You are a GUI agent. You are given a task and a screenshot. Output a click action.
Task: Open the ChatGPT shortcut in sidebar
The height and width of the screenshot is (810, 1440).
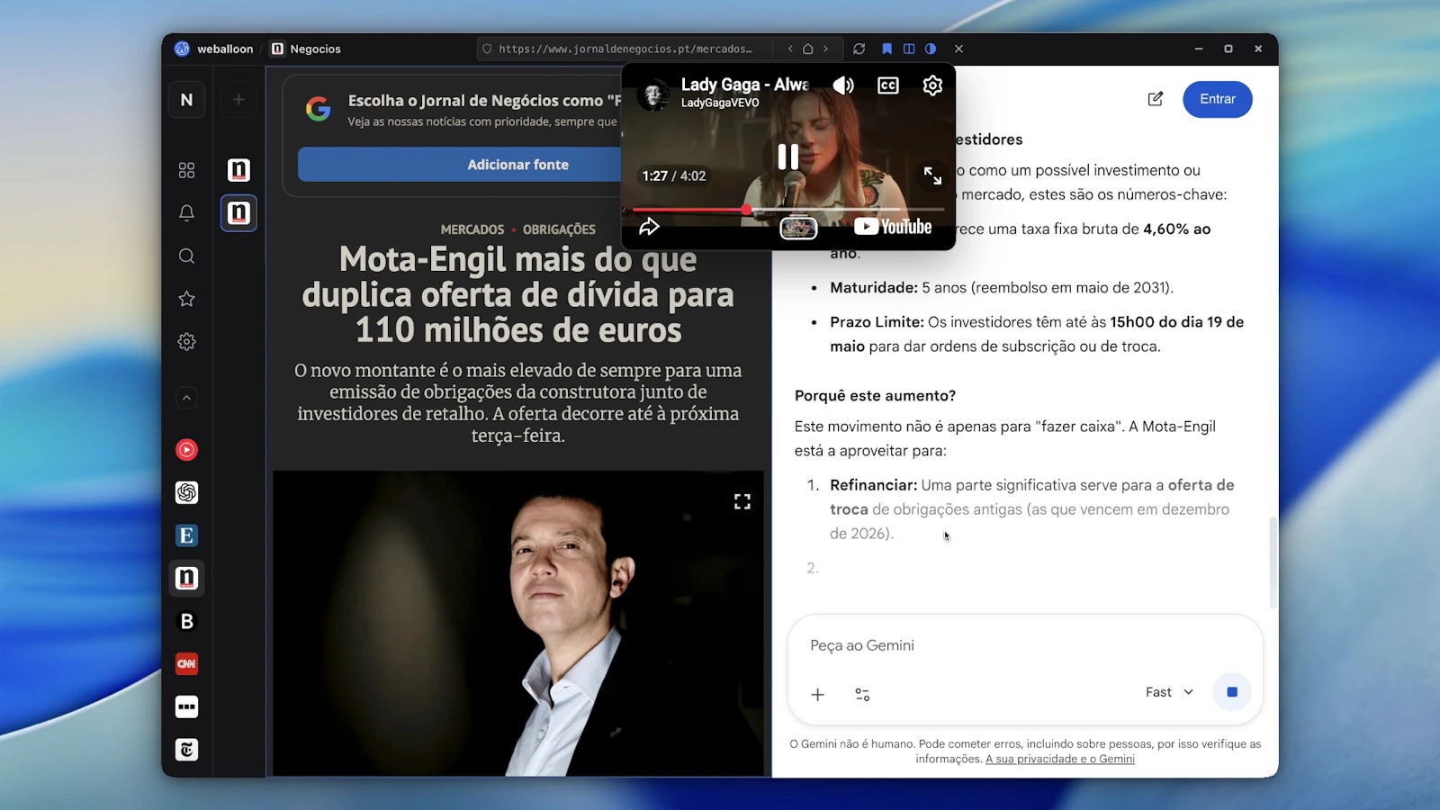[x=186, y=492]
